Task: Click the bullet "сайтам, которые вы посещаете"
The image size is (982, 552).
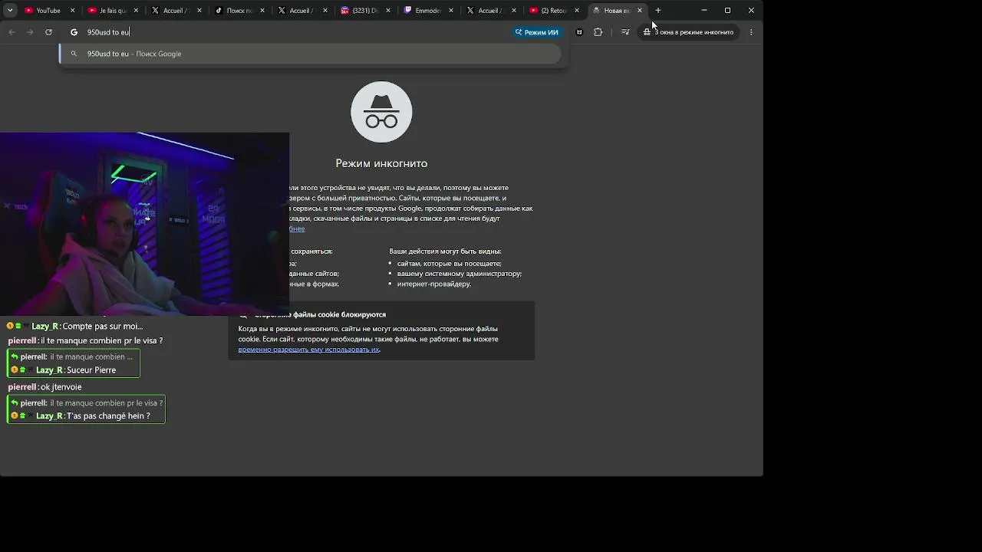Action: point(449,264)
